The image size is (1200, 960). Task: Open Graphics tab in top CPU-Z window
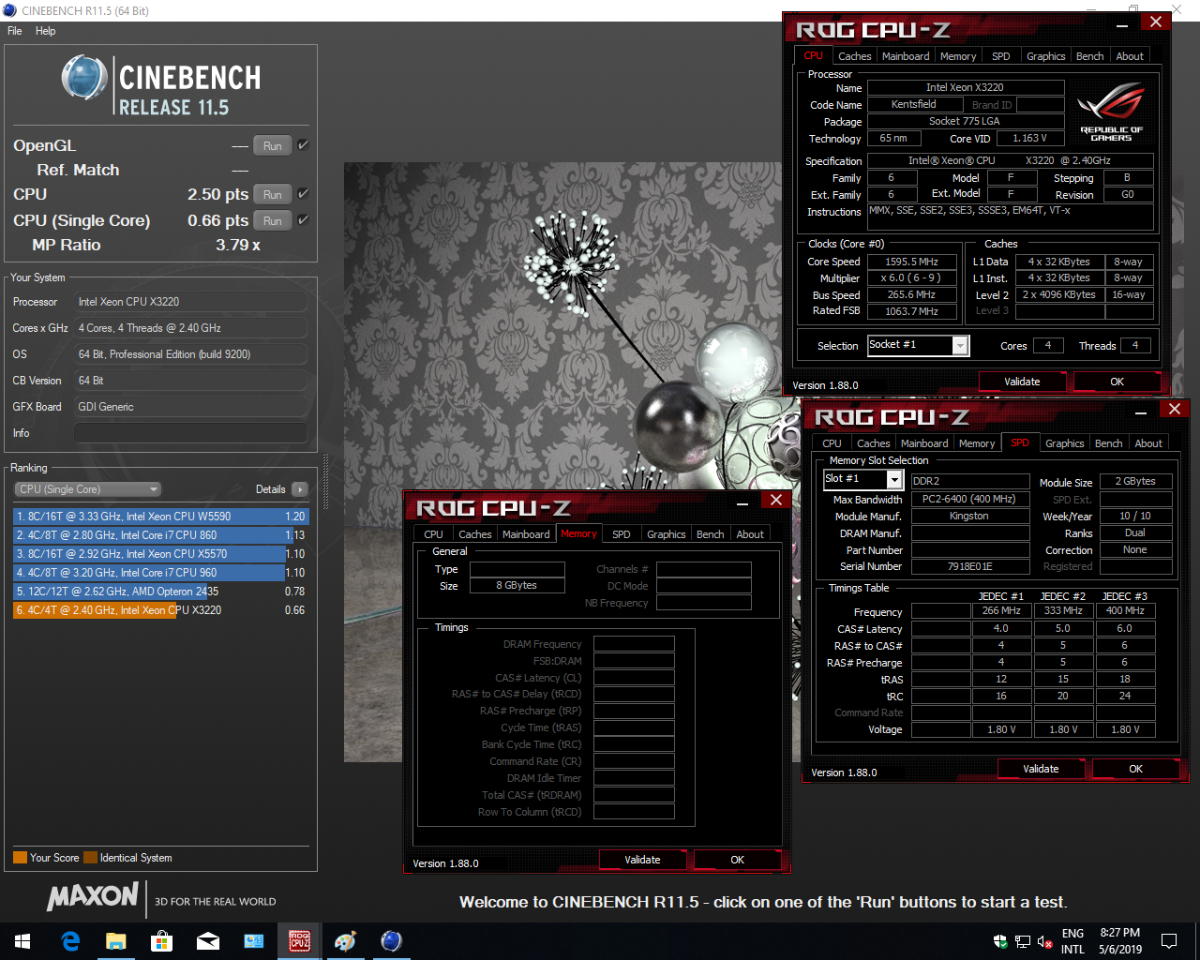click(x=1045, y=56)
